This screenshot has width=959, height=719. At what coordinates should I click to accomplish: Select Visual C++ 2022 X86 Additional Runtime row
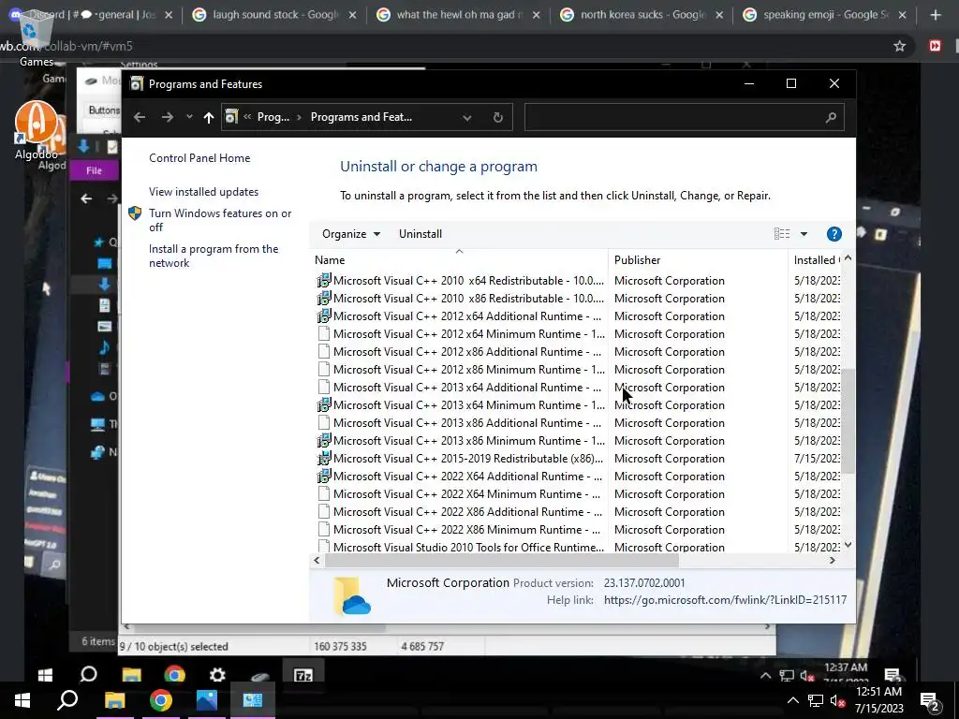pos(577,511)
